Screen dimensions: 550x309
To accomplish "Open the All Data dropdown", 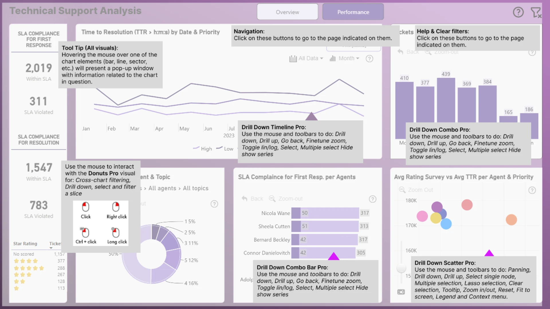I will pos(306,58).
